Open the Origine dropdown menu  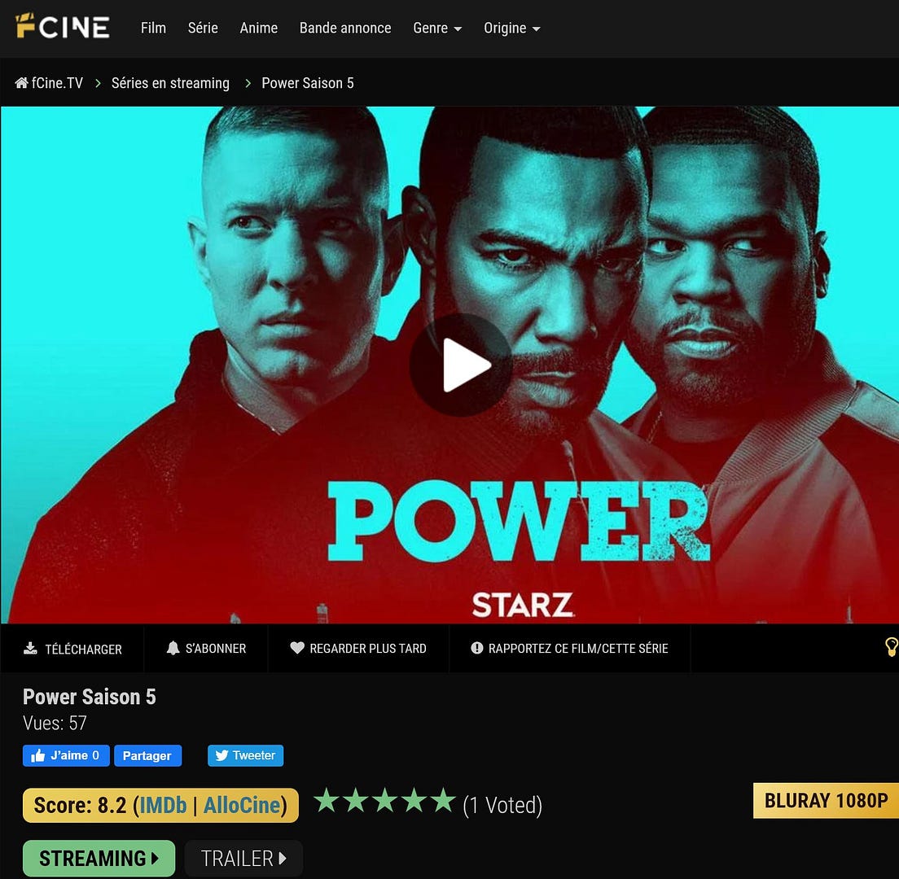pos(512,28)
